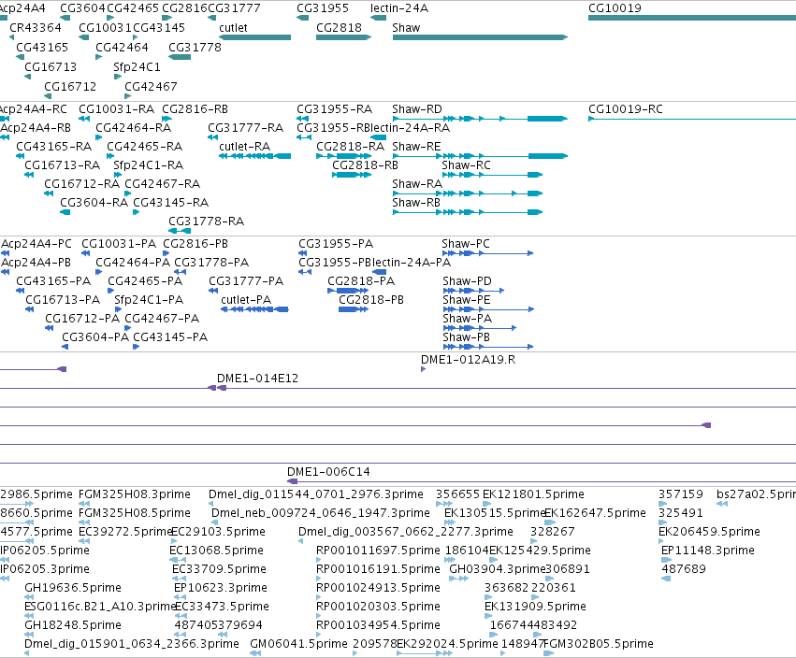Select the CG10019 gene bar
Viewport: 796px width, 658px height.
coord(692,18)
